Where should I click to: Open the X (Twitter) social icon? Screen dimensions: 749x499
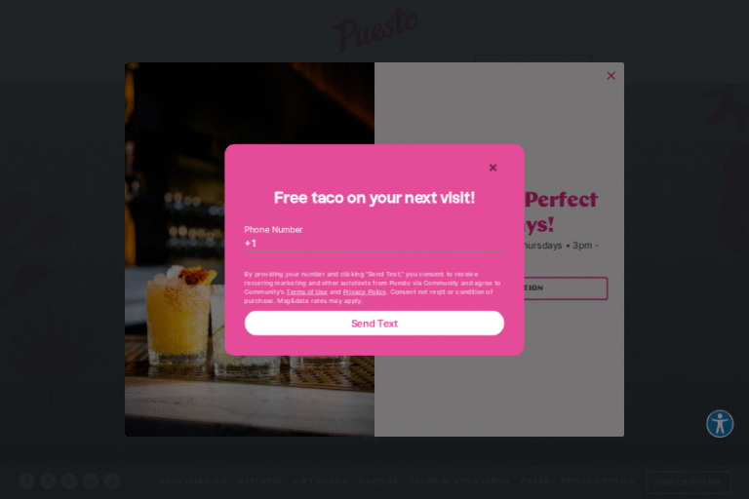(x=48, y=480)
